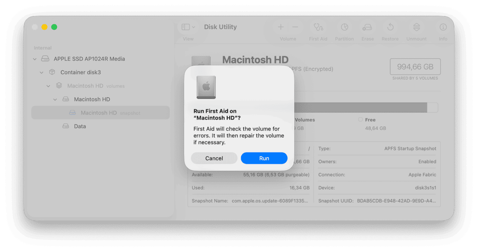Collapse the Macintosh HD volume group
478x252 pixels.
coord(48,86)
